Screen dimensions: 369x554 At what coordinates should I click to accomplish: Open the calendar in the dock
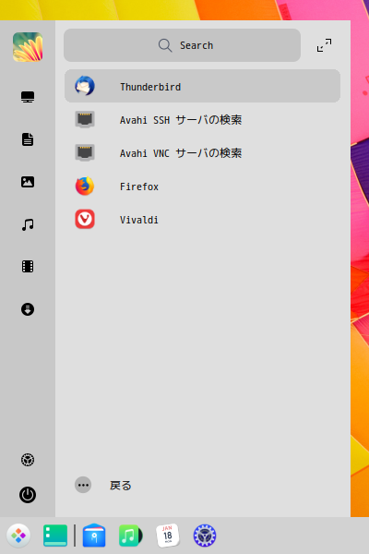tap(168, 536)
